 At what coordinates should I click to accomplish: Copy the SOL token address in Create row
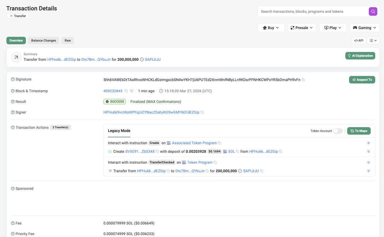click(238, 152)
